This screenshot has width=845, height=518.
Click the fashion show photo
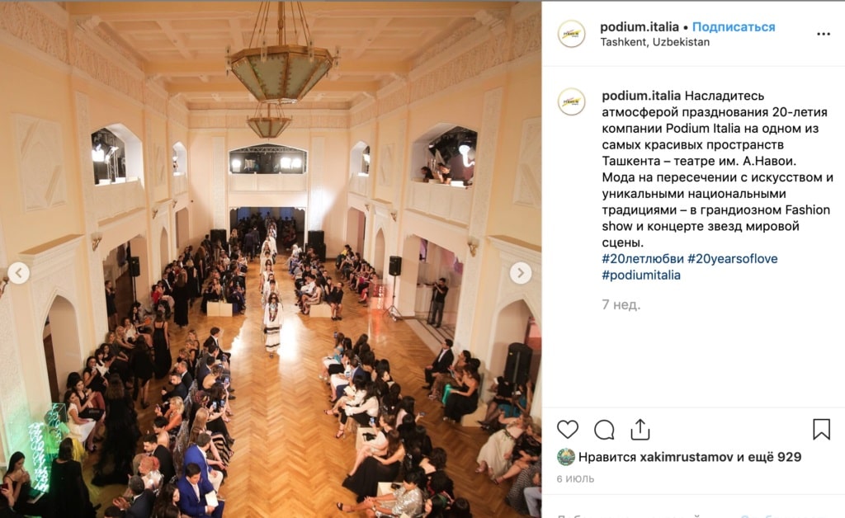tap(271, 259)
